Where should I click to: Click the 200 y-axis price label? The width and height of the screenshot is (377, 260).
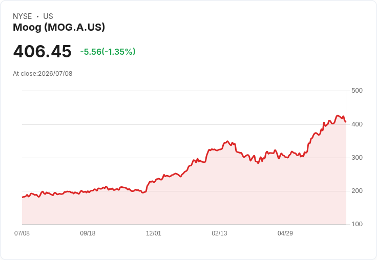coord(357,191)
